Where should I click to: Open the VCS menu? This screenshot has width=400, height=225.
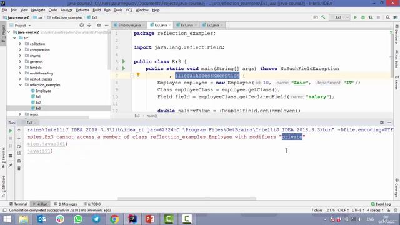129,10
